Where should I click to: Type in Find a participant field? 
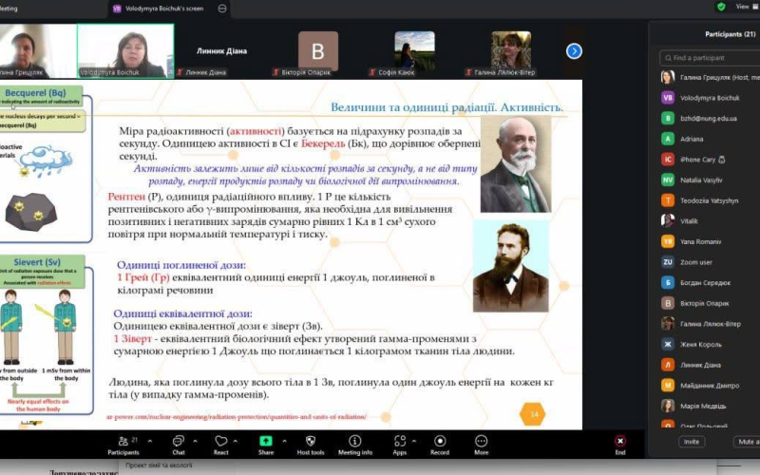tap(708, 58)
